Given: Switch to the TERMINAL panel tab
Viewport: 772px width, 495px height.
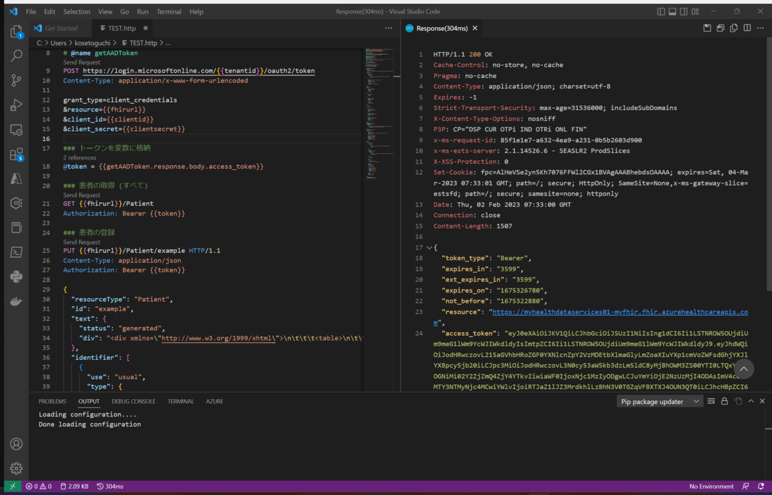Looking at the screenshot, I should click(x=181, y=401).
